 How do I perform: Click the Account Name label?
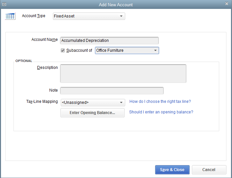coord(44,40)
